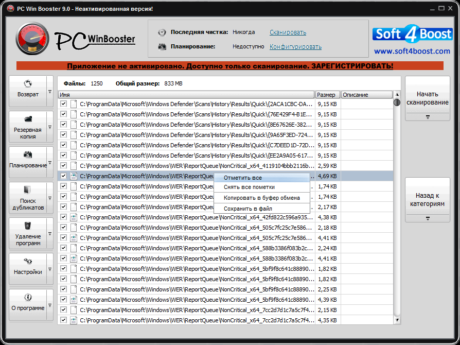Viewport: 460px width, 345px height.
Task: Click file icon of the 4,35 KB row
Action: tap(74, 320)
